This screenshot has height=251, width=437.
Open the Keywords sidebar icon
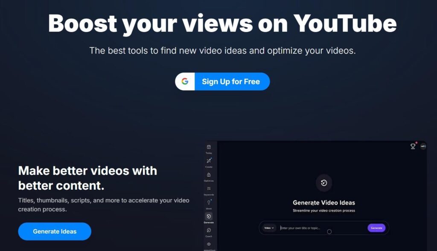point(209,189)
